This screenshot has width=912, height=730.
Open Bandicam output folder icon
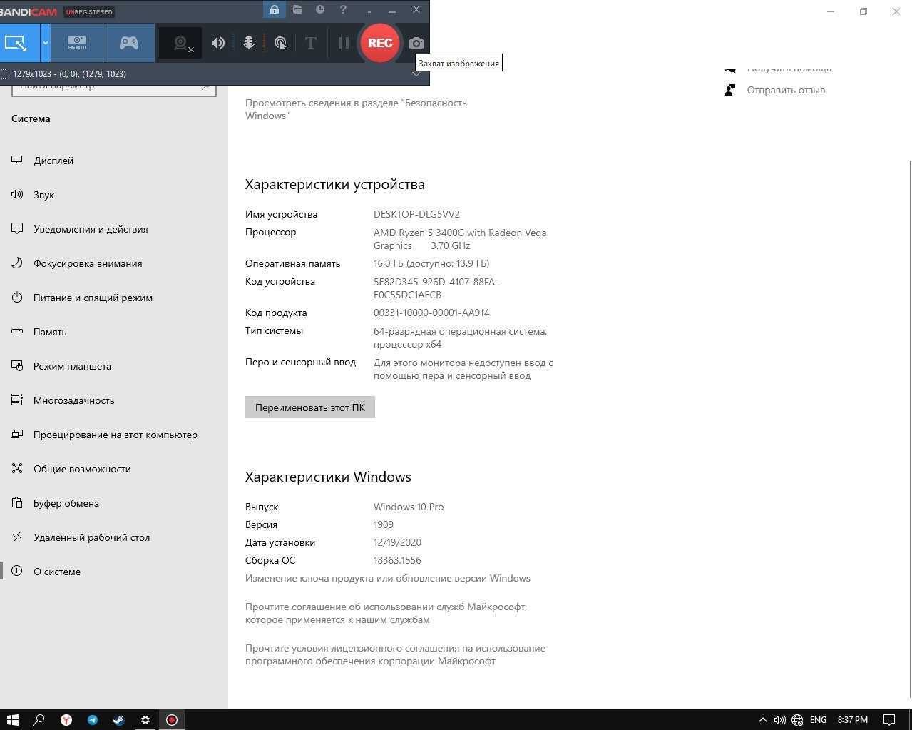[297, 9]
